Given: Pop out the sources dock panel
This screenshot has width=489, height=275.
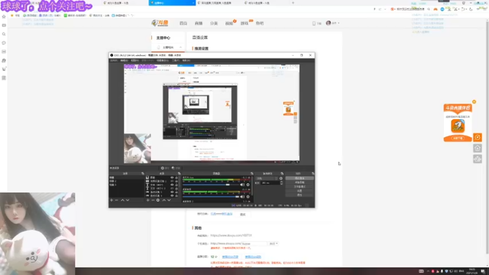Looking at the screenshot, I should coord(179,174).
